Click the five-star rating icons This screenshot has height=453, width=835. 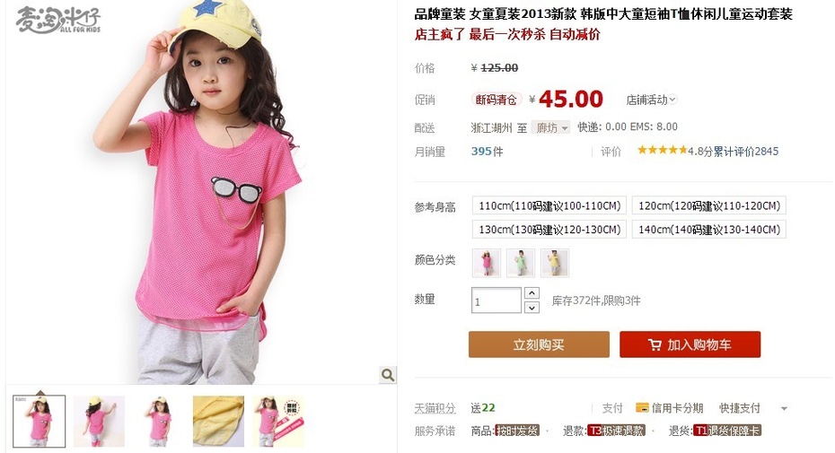663,150
